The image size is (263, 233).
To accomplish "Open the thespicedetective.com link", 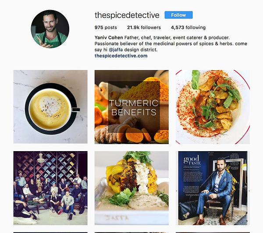I will click(x=121, y=56).
